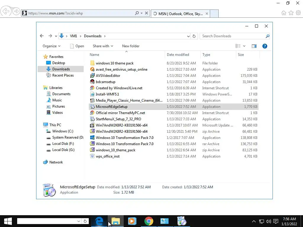The height and width of the screenshot is (227, 303).
Task: Open Local Disk (G:) in sidebar
Action: [63, 150]
